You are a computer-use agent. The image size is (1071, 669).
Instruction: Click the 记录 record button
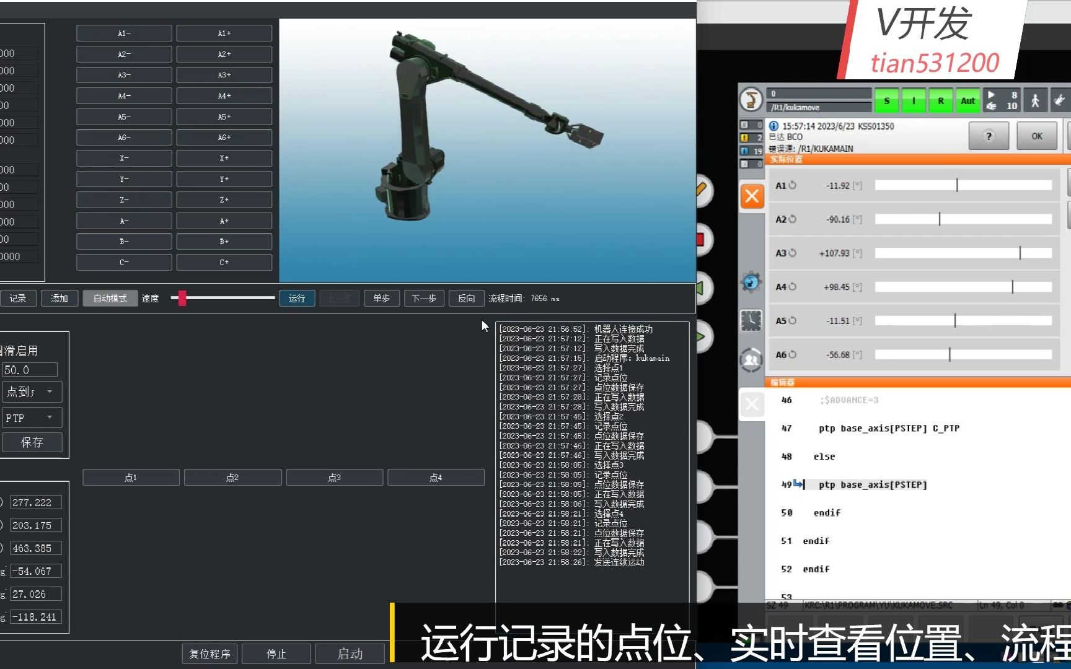18,299
